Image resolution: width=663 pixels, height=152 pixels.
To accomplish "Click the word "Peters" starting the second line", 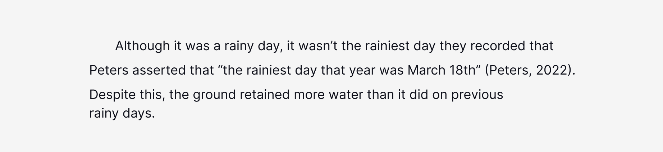I will [109, 71].
